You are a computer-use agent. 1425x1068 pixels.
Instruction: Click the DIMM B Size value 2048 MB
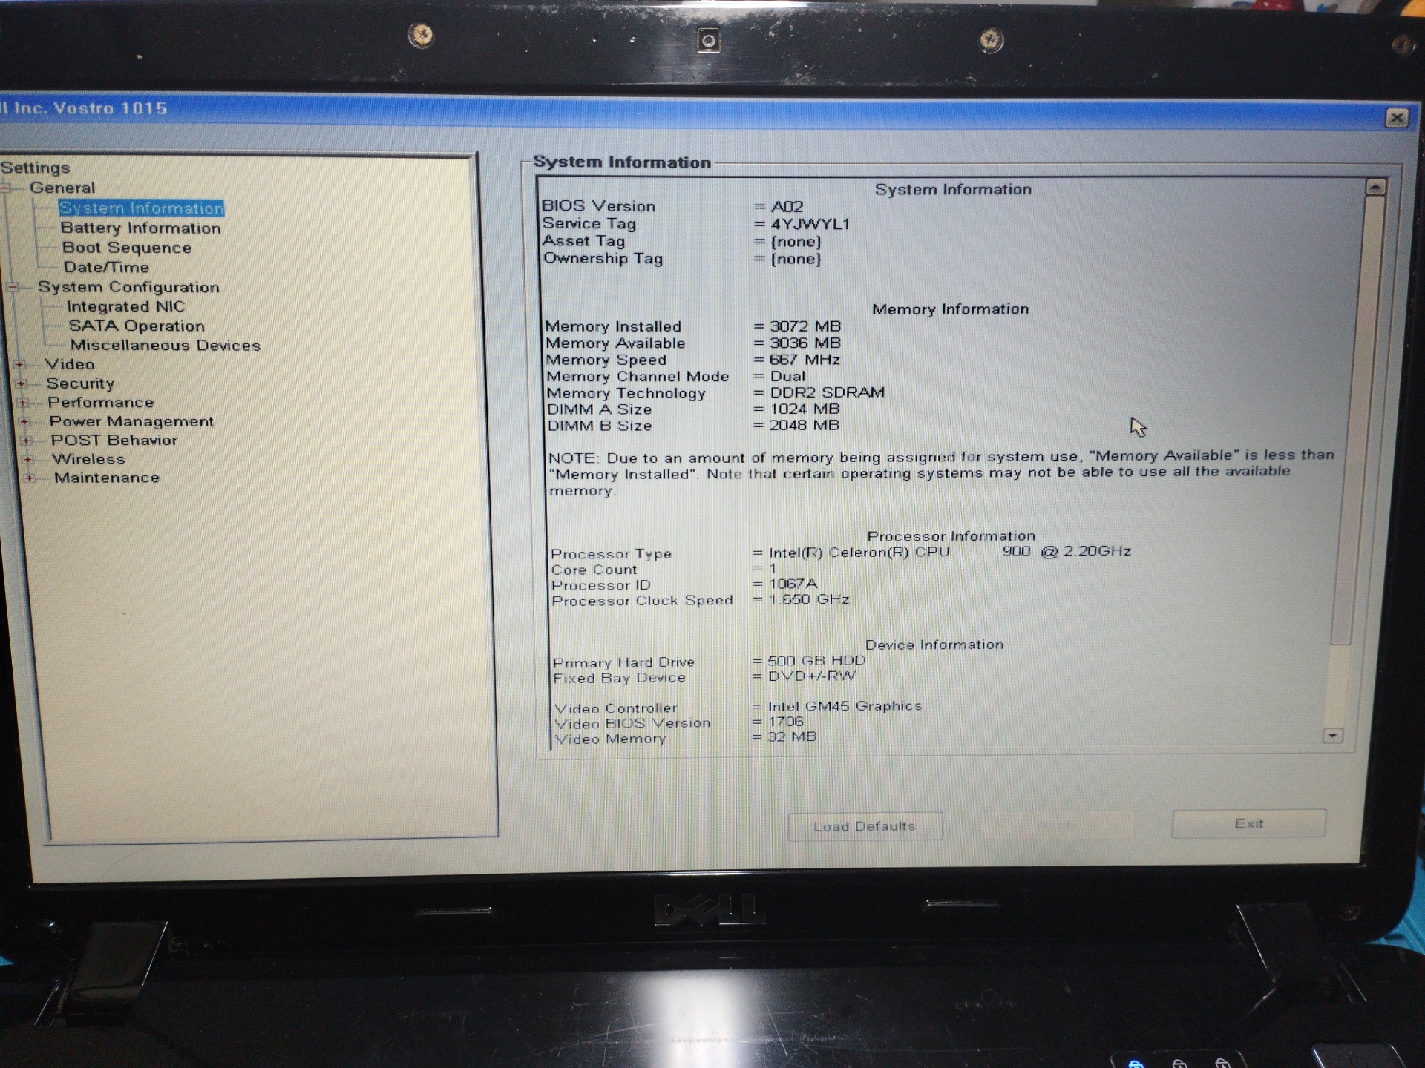[x=804, y=425]
